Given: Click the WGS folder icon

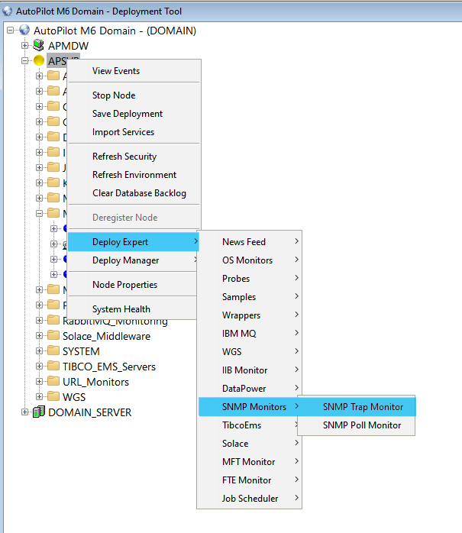Looking at the screenshot, I should click(x=53, y=396).
